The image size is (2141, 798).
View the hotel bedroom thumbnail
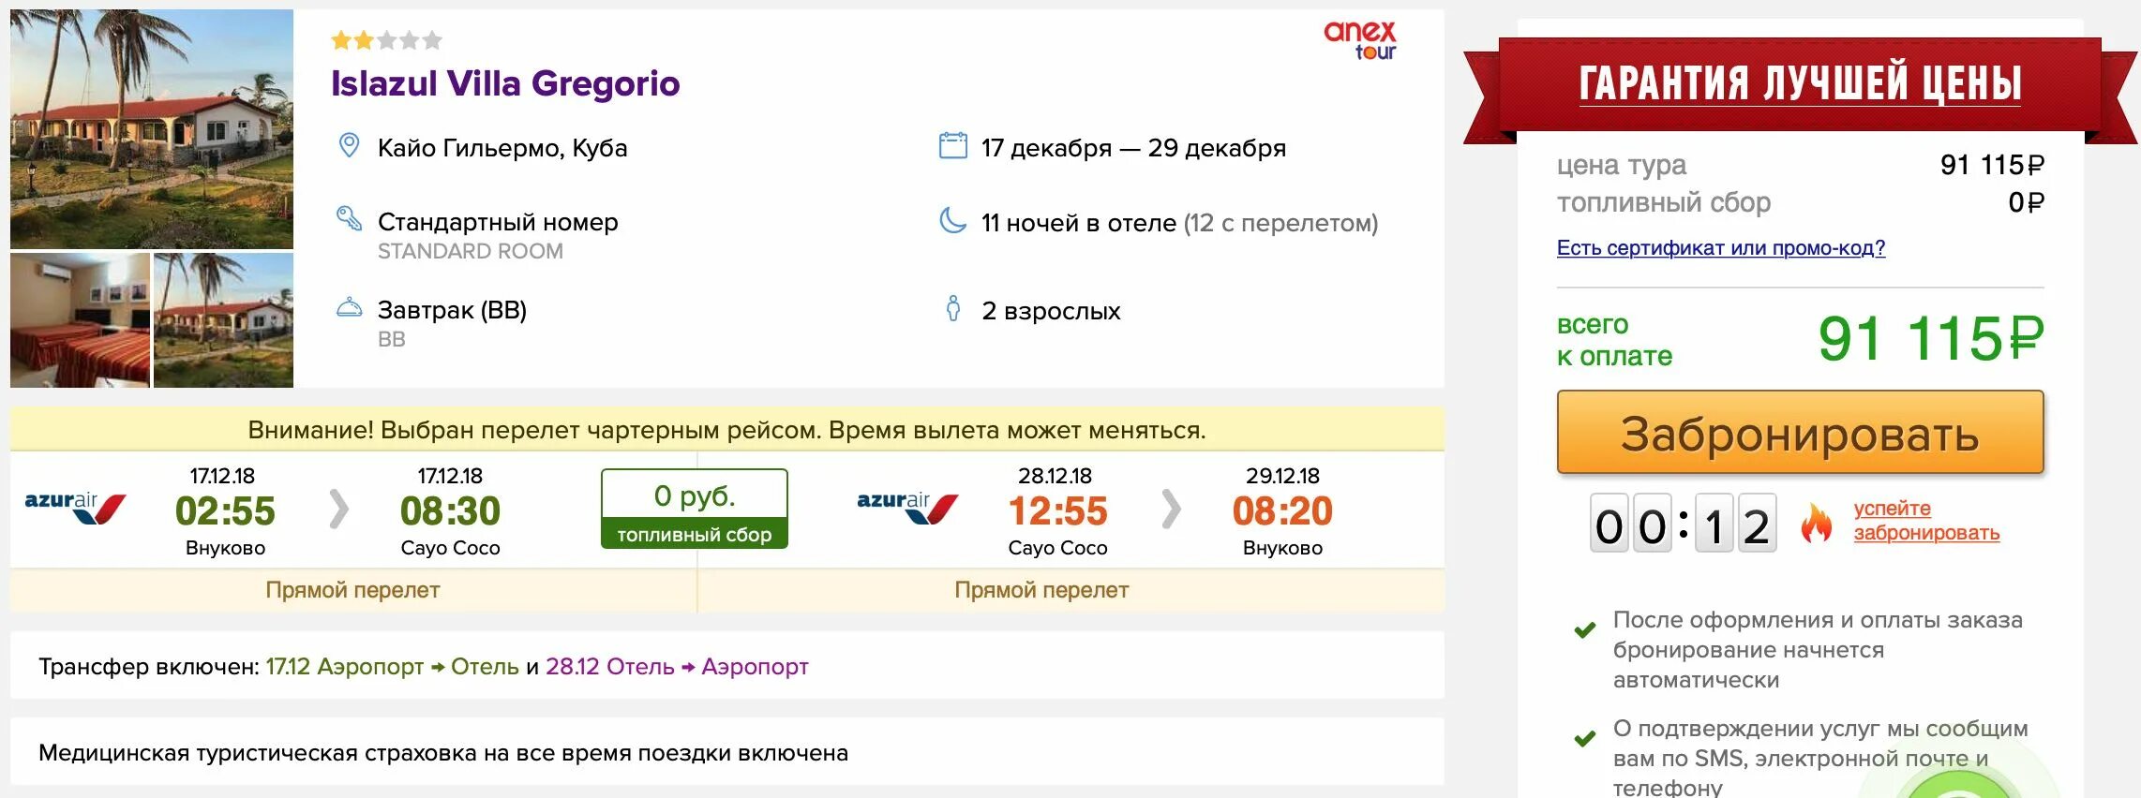pyautogui.click(x=80, y=320)
